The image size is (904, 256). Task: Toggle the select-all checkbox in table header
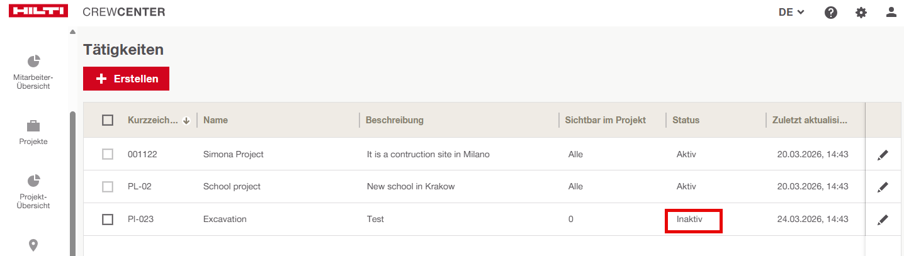pyautogui.click(x=108, y=120)
